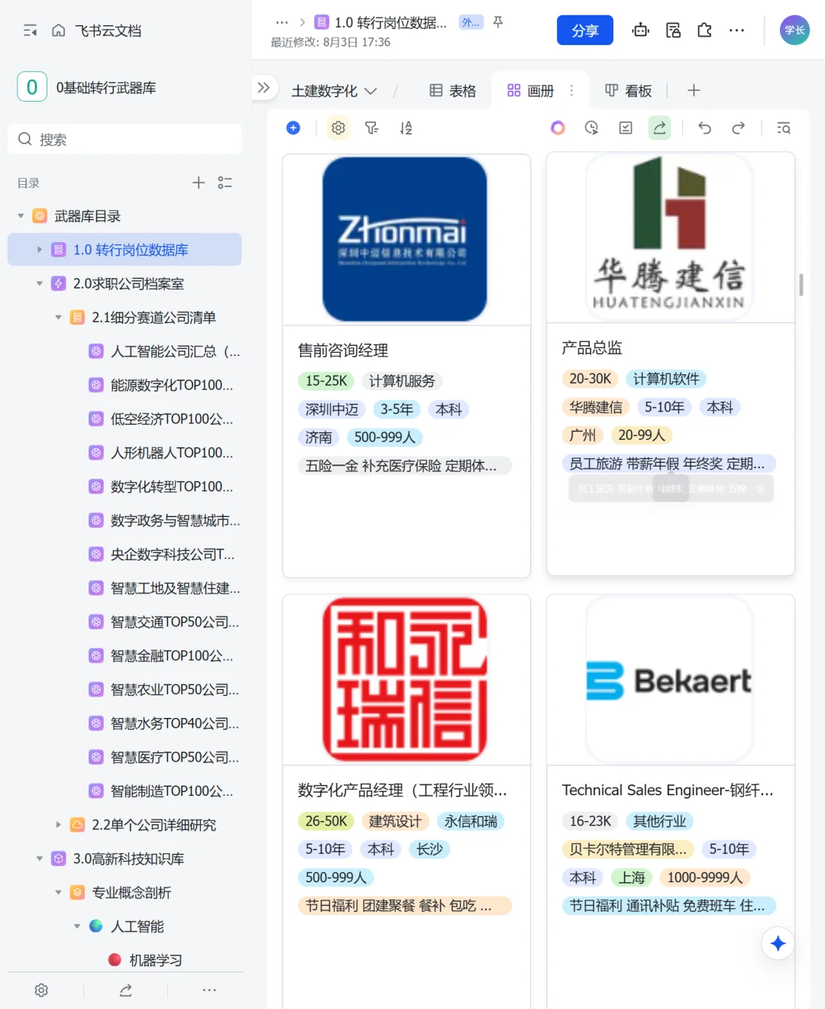Click the 分享 share button
Viewport: 825px width, 1009px height.
(x=584, y=30)
